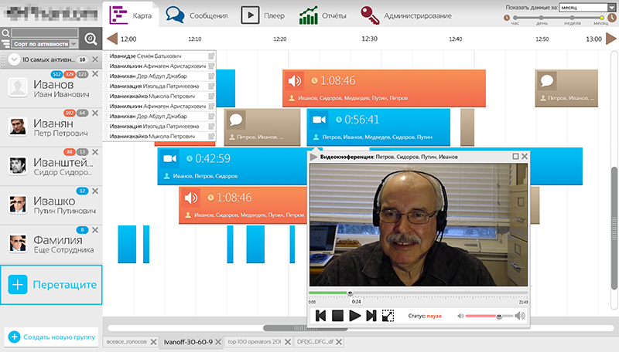Image resolution: width=619 pixels, height=352 pixels.
Task: Switch to the Сообщения tab
Action: 197,15
